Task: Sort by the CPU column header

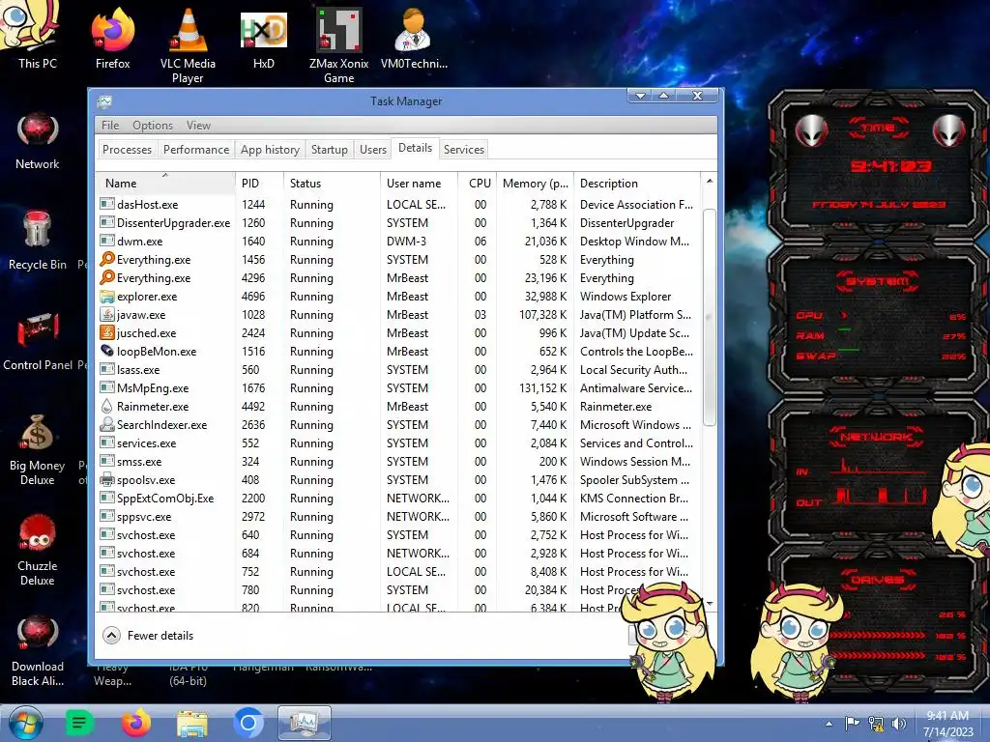Action: [x=478, y=183]
